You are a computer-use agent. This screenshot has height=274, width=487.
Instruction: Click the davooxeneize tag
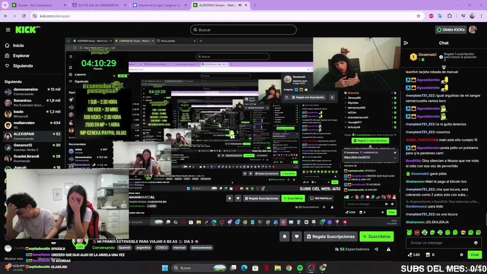(201, 247)
